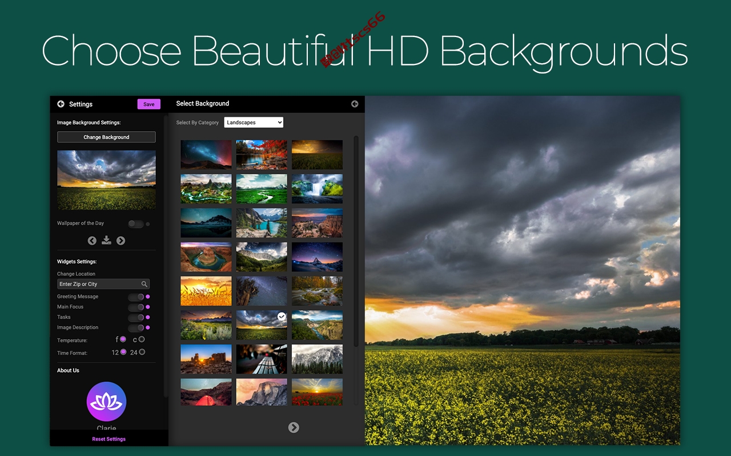Click the Enter Zip or City field
The height and width of the screenshot is (456, 731).
pos(103,284)
